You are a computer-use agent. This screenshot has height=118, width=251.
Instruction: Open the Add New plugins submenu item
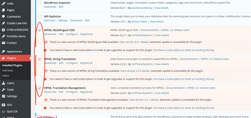click(x=8, y=71)
